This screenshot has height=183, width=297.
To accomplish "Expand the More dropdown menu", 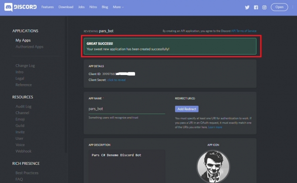I will point(118,7).
